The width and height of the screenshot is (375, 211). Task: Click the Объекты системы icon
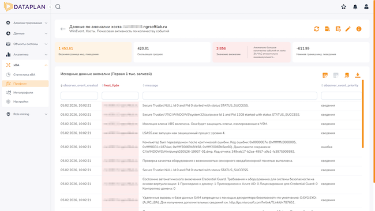pos(8,44)
